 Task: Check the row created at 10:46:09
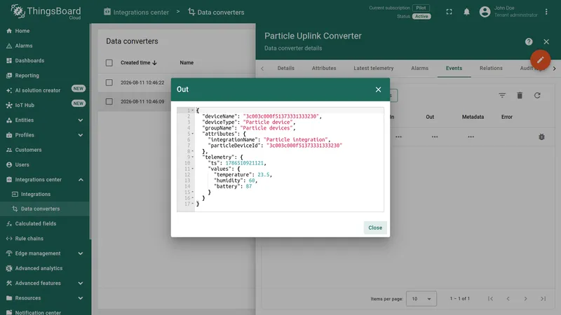(x=109, y=101)
